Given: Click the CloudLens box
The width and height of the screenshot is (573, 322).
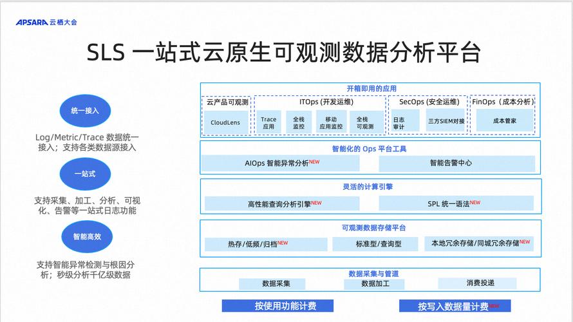Looking at the screenshot, I should click(225, 122).
